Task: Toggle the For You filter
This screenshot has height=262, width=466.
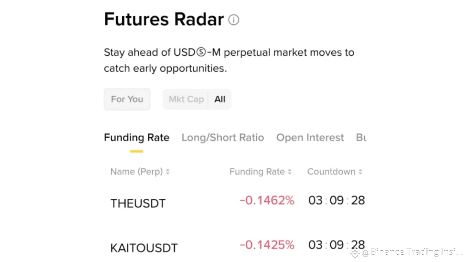Action: (x=127, y=99)
